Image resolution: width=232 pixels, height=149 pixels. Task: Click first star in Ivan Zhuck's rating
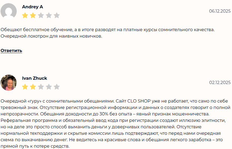tap(25, 87)
